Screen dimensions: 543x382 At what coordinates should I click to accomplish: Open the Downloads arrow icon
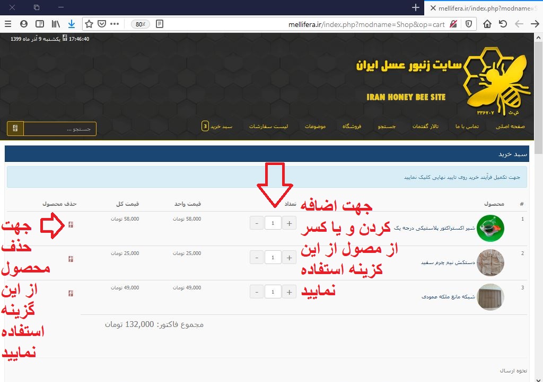click(x=72, y=24)
